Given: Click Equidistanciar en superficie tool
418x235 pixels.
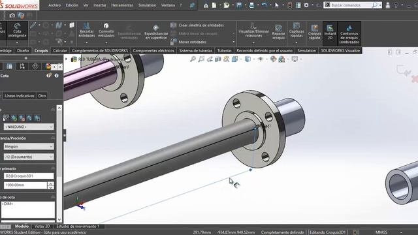Looking at the screenshot, I should [x=156, y=32].
